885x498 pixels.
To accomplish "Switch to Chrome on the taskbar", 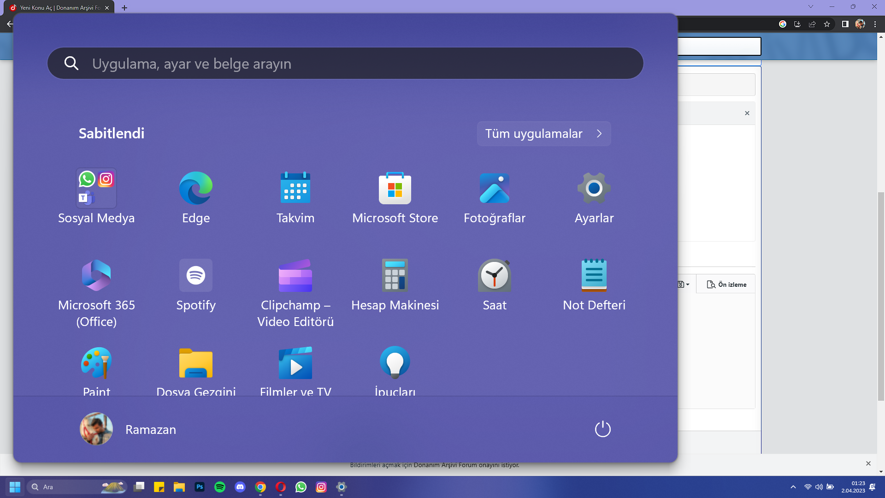I will [260, 487].
